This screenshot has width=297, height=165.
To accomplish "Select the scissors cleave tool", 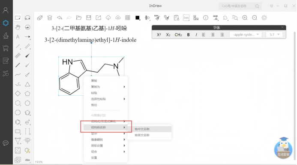I will point(27,150).
